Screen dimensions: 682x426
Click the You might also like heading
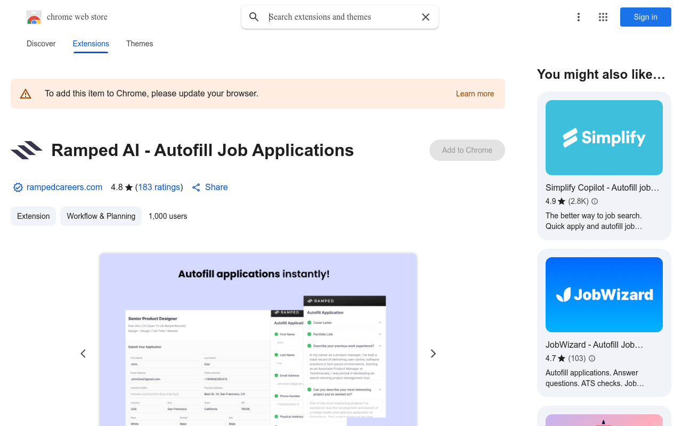coord(601,75)
